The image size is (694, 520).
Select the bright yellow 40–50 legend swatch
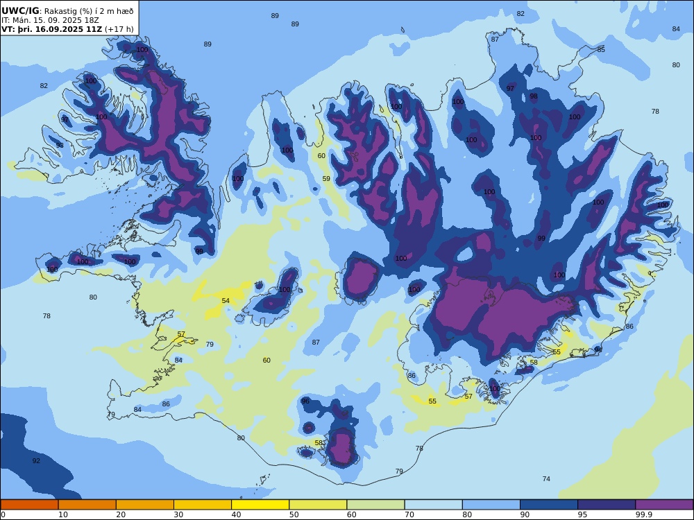pos(260,505)
